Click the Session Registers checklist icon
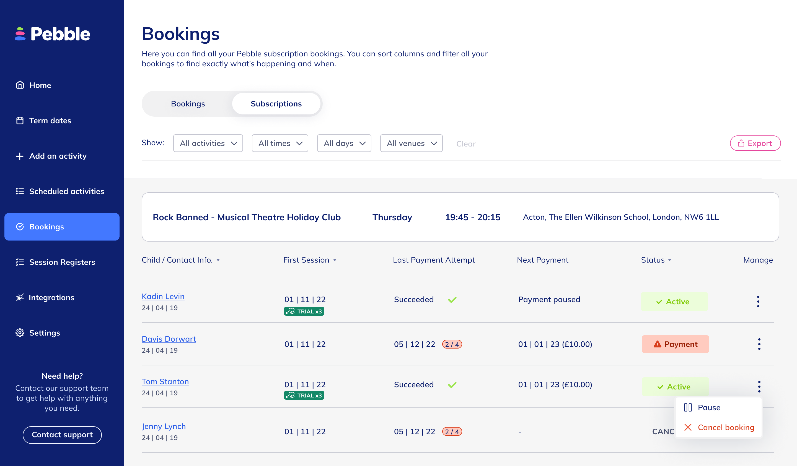Image resolution: width=797 pixels, height=466 pixels. [20, 262]
